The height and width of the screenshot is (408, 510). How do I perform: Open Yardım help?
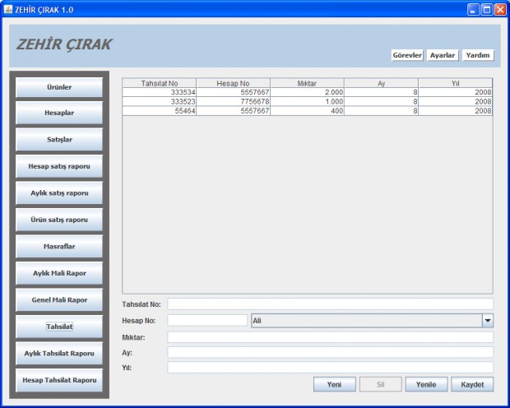pyautogui.click(x=478, y=55)
